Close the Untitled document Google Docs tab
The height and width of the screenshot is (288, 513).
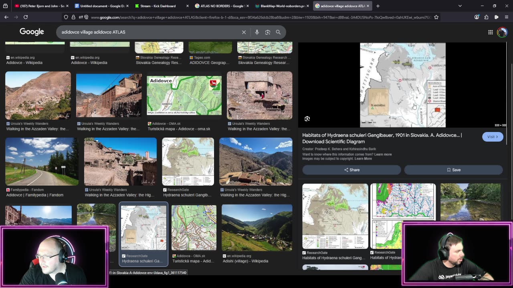pyautogui.click(x=127, y=6)
